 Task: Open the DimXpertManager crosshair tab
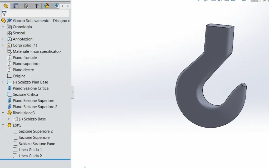(36, 6)
